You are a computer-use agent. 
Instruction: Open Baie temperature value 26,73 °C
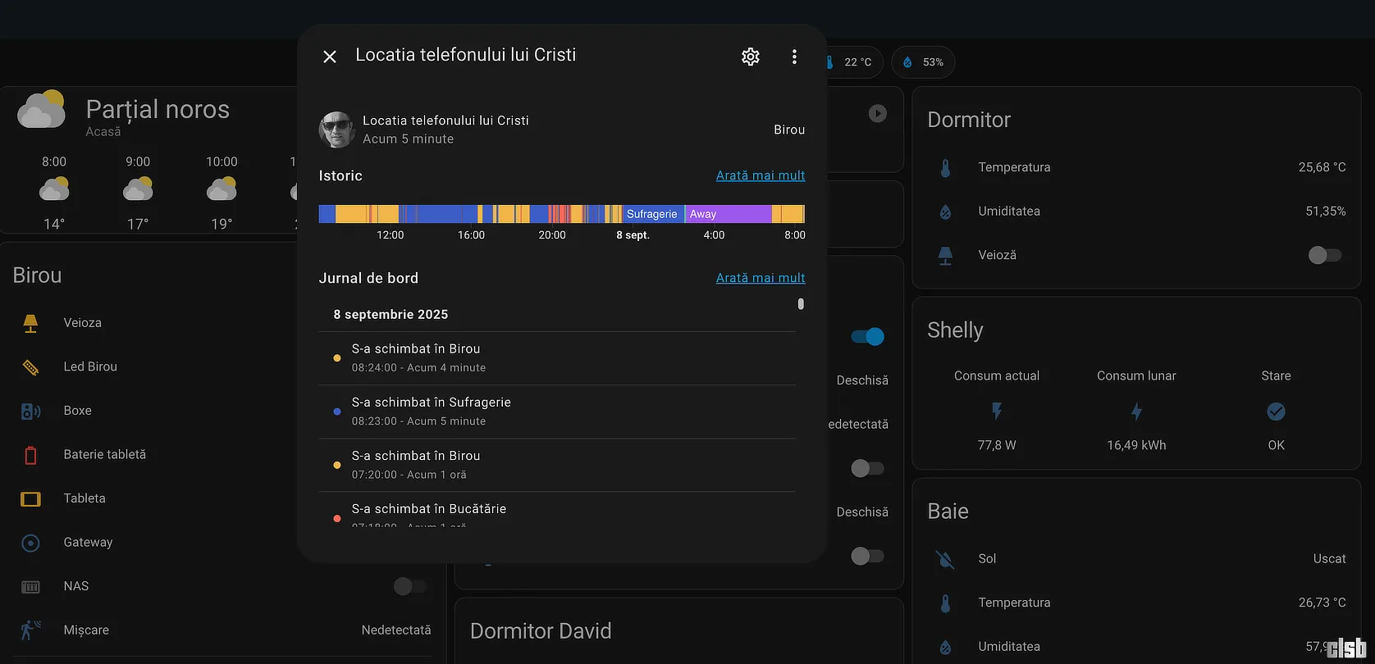[1322, 603]
